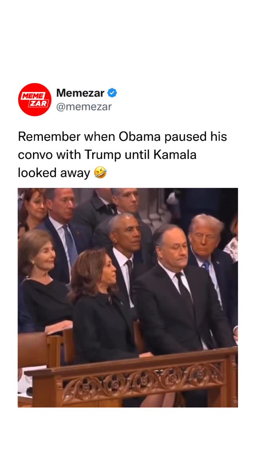Click the word "Remember" starting the tweet
The image size is (255, 452).
point(49,137)
